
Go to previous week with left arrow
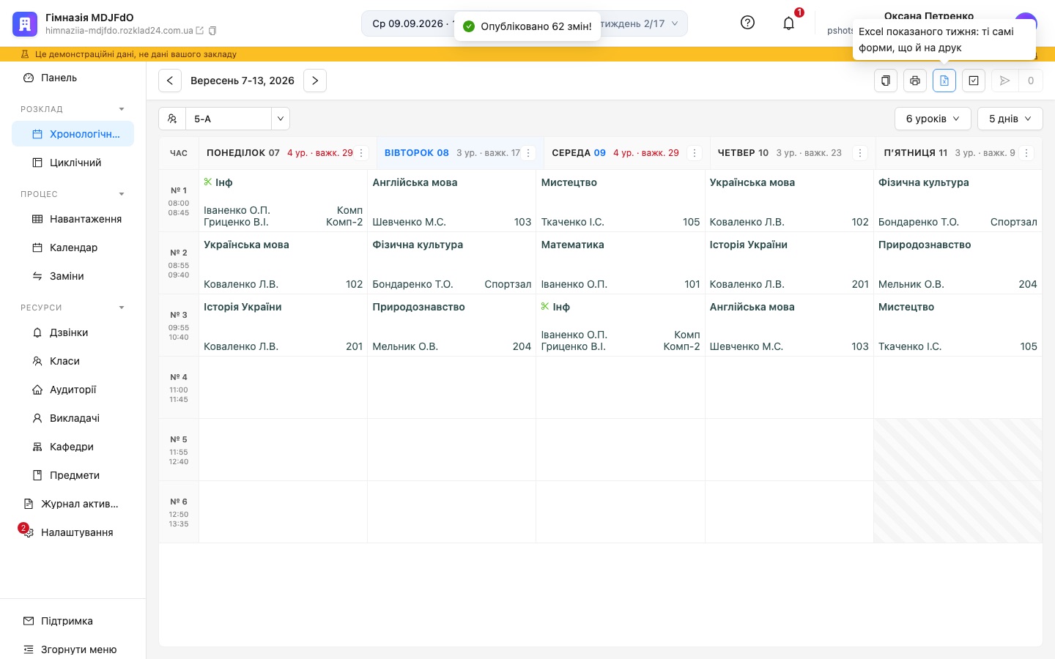click(x=170, y=81)
